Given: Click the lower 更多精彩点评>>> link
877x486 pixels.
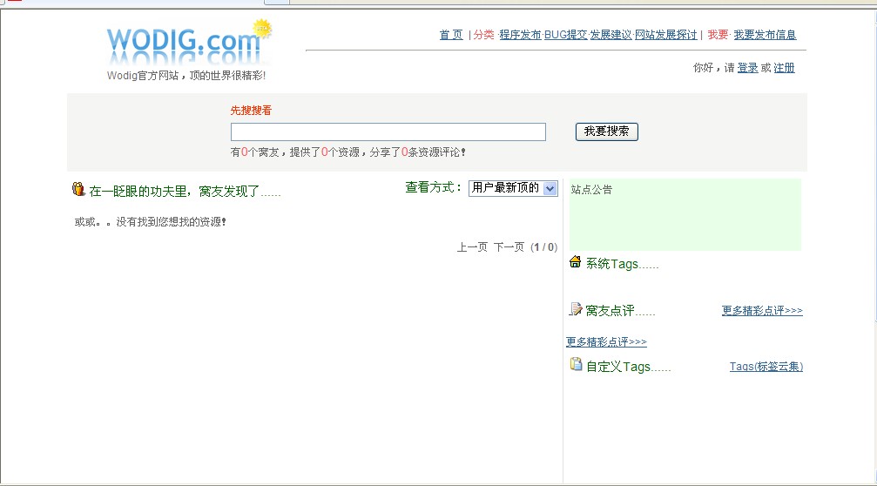Looking at the screenshot, I should (x=606, y=341).
